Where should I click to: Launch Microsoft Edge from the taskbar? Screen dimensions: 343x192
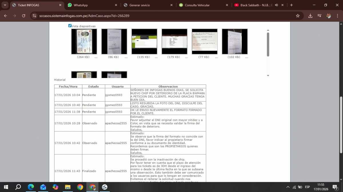31,187
